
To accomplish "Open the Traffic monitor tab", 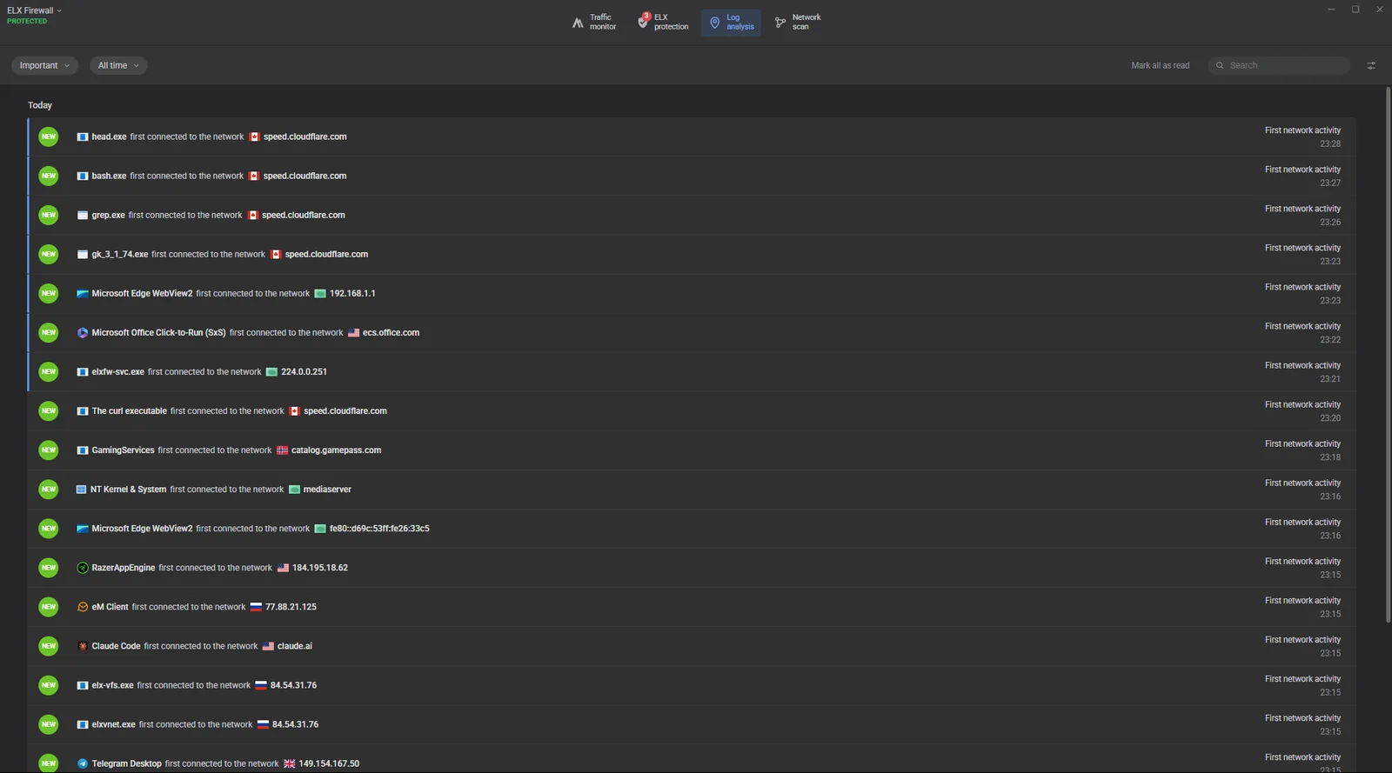I will pyautogui.click(x=594, y=23).
